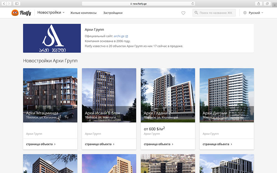
Task: Click the search magnifier icon
Action: tap(196, 13)
